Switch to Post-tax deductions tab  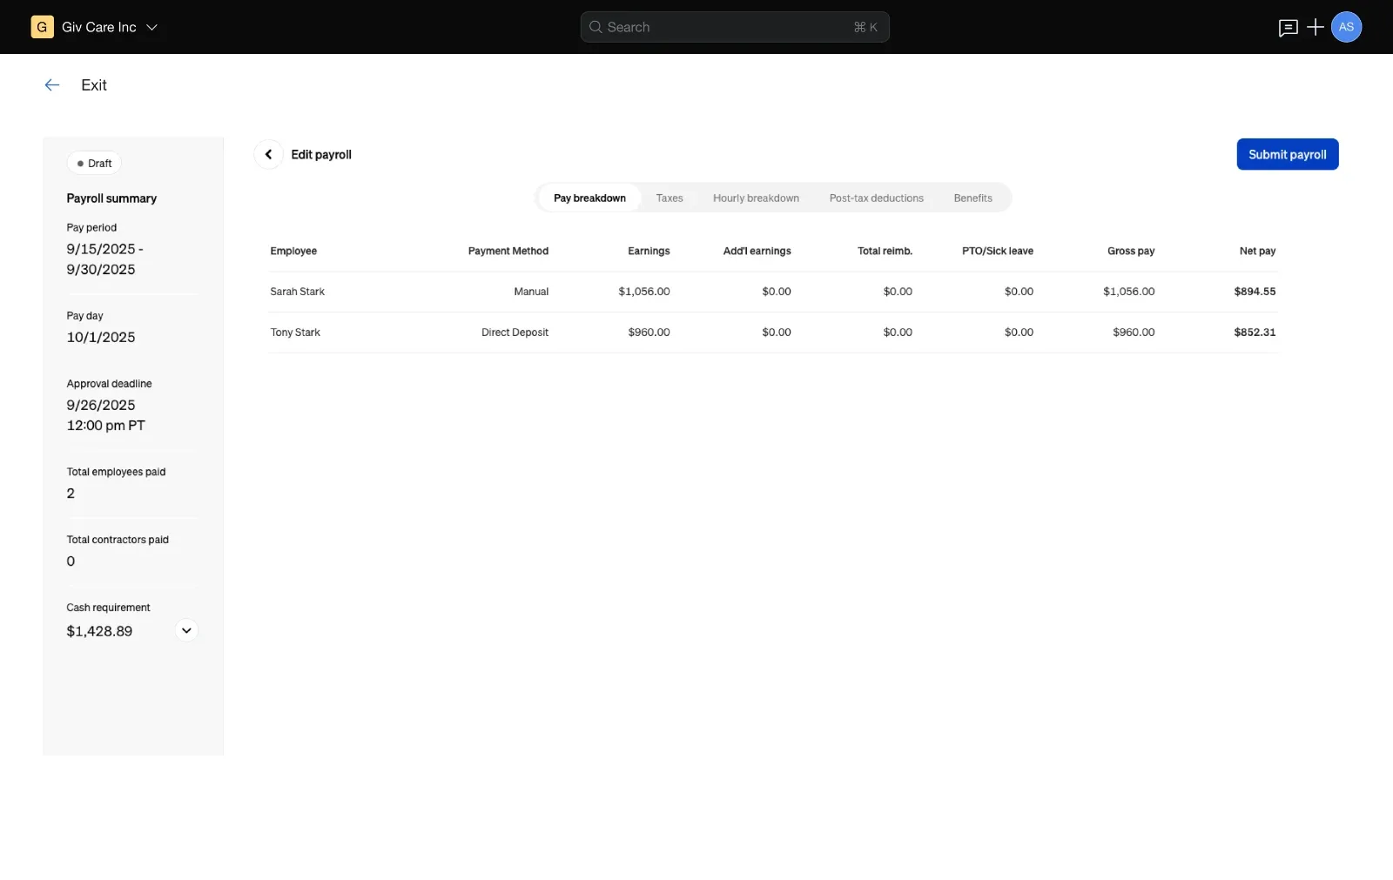pyautogui.click(x=876, y=198)
